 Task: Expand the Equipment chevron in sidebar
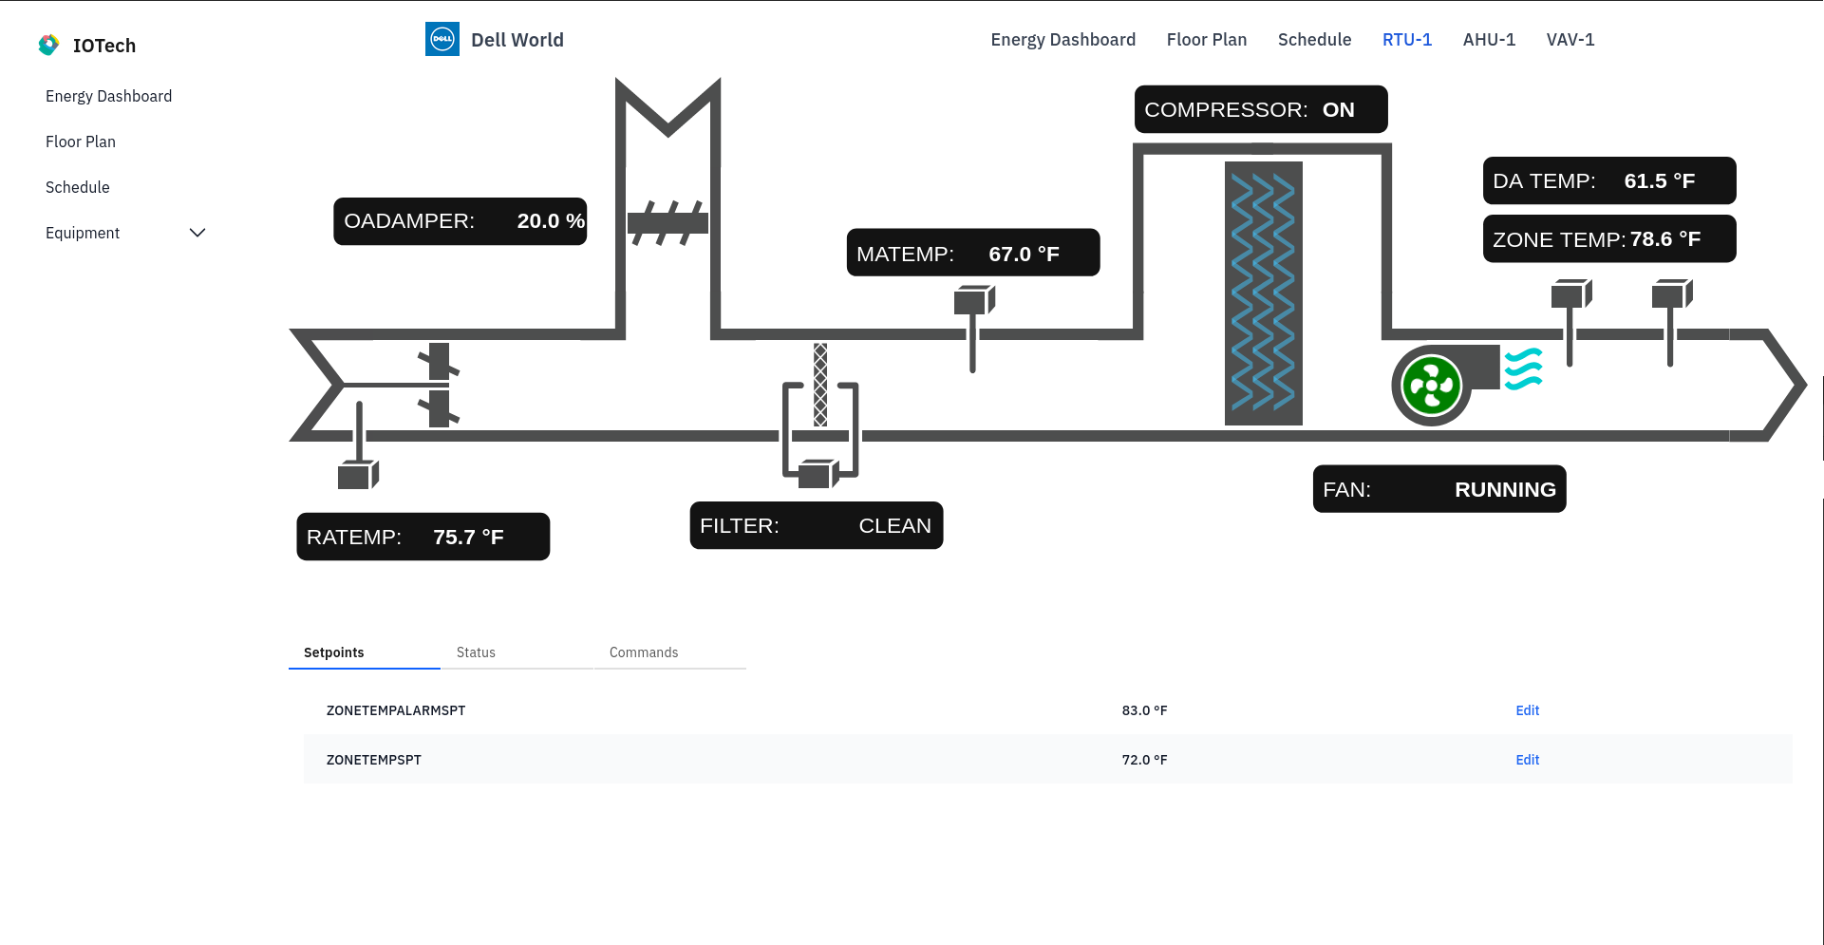pos(197,233)
